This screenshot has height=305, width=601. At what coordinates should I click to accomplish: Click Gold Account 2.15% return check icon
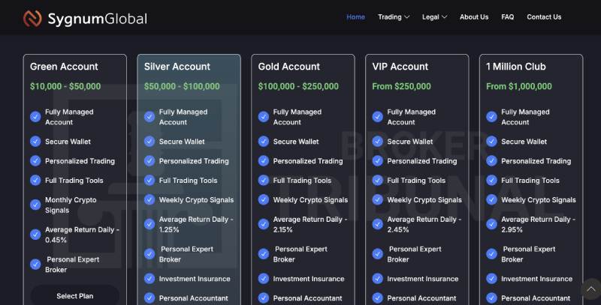(264, 224)
